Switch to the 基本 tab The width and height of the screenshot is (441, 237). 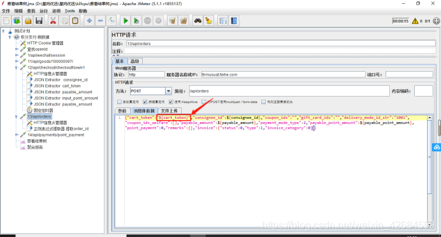click(120, 61)
